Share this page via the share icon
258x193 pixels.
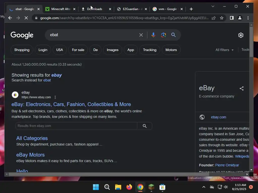[214, 18]
